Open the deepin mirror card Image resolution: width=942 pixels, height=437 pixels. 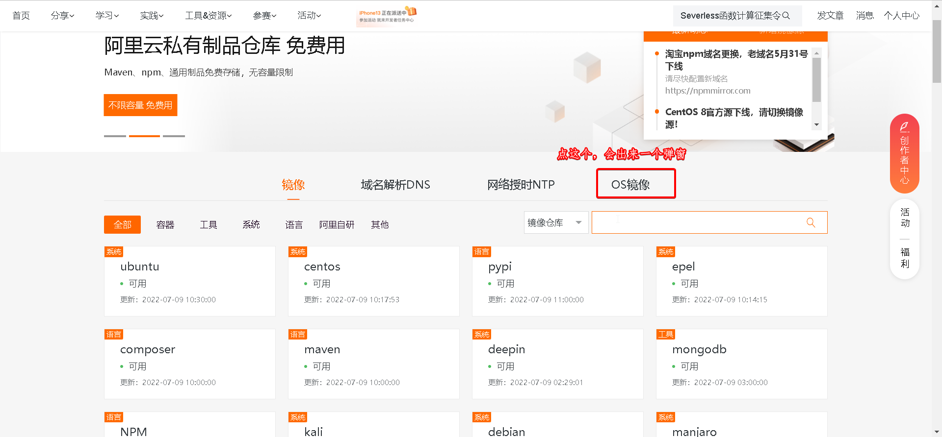558,364
